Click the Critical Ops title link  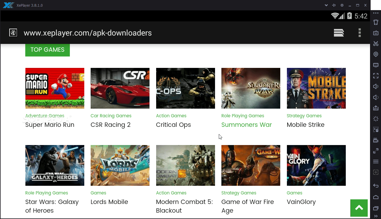173,125
